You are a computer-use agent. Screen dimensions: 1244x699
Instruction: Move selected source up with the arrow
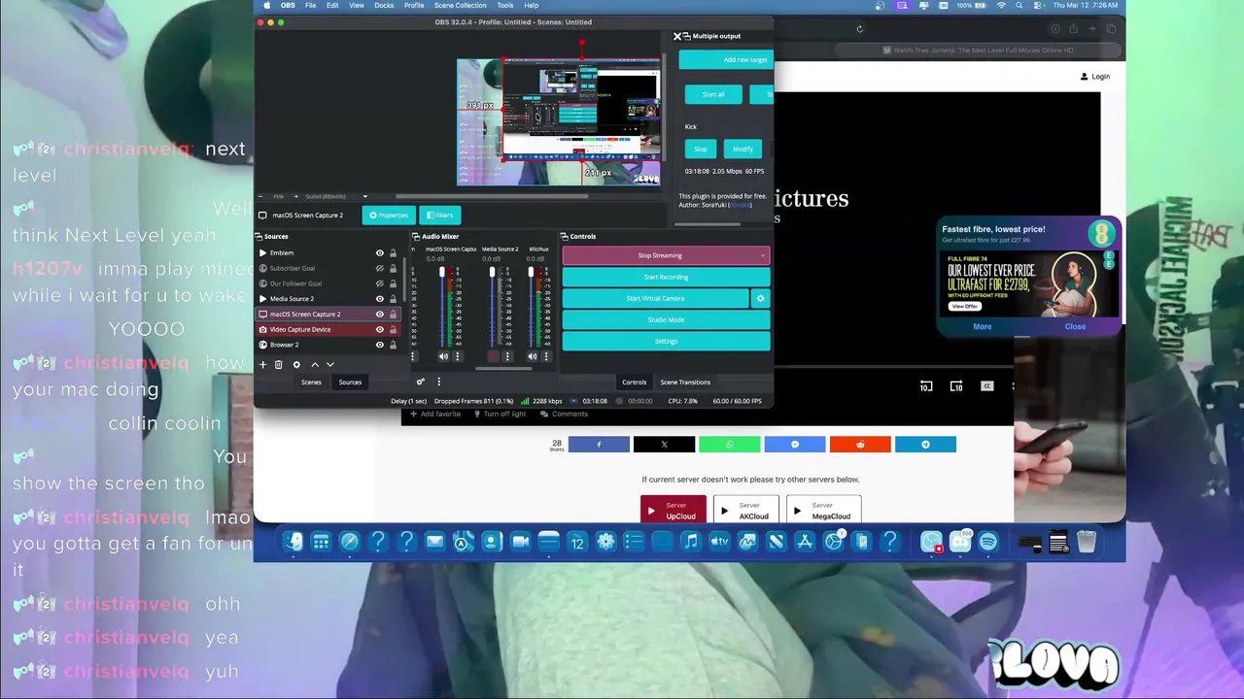coord(314,364)
